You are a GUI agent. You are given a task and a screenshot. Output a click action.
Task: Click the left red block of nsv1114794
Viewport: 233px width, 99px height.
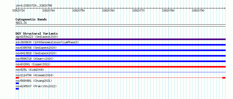pos(17,78)
